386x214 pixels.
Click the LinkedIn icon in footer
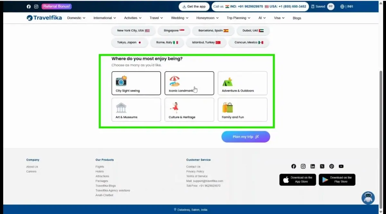[x=313, y=166]
